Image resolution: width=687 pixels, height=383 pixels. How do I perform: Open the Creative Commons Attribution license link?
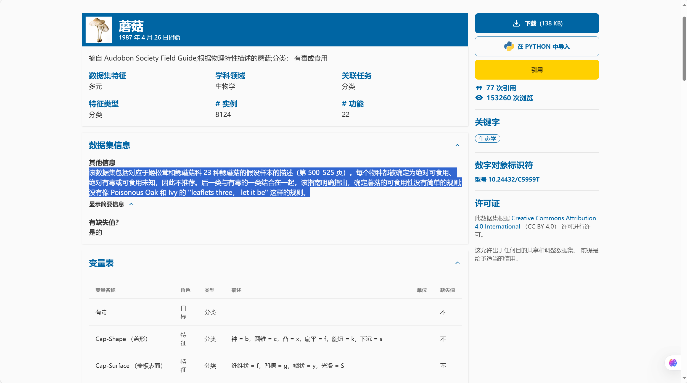coord(553,218)
